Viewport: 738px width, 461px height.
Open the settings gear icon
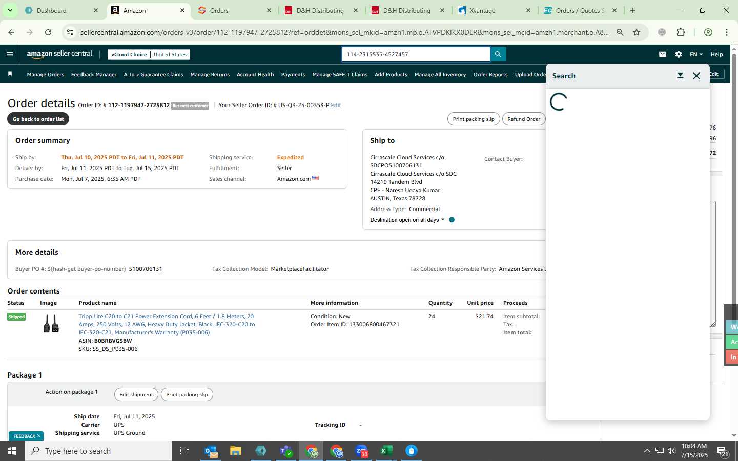(x=679, y=54)
